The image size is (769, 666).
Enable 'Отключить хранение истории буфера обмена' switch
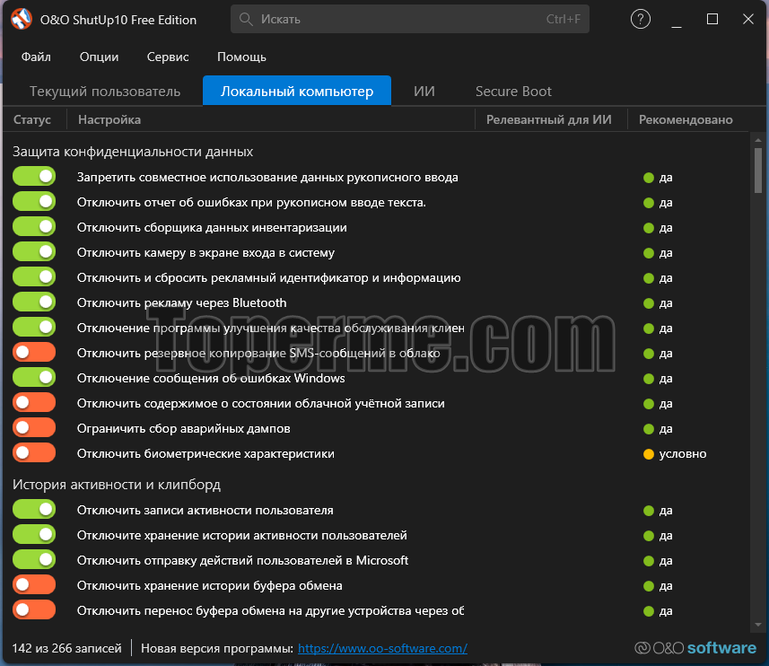click(34, 584)
